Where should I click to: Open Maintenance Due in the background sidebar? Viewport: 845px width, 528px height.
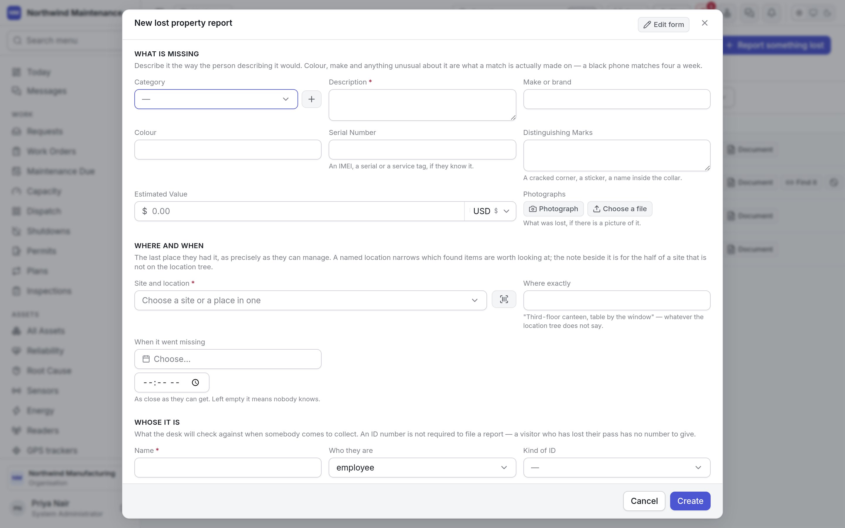click(61, 171)
